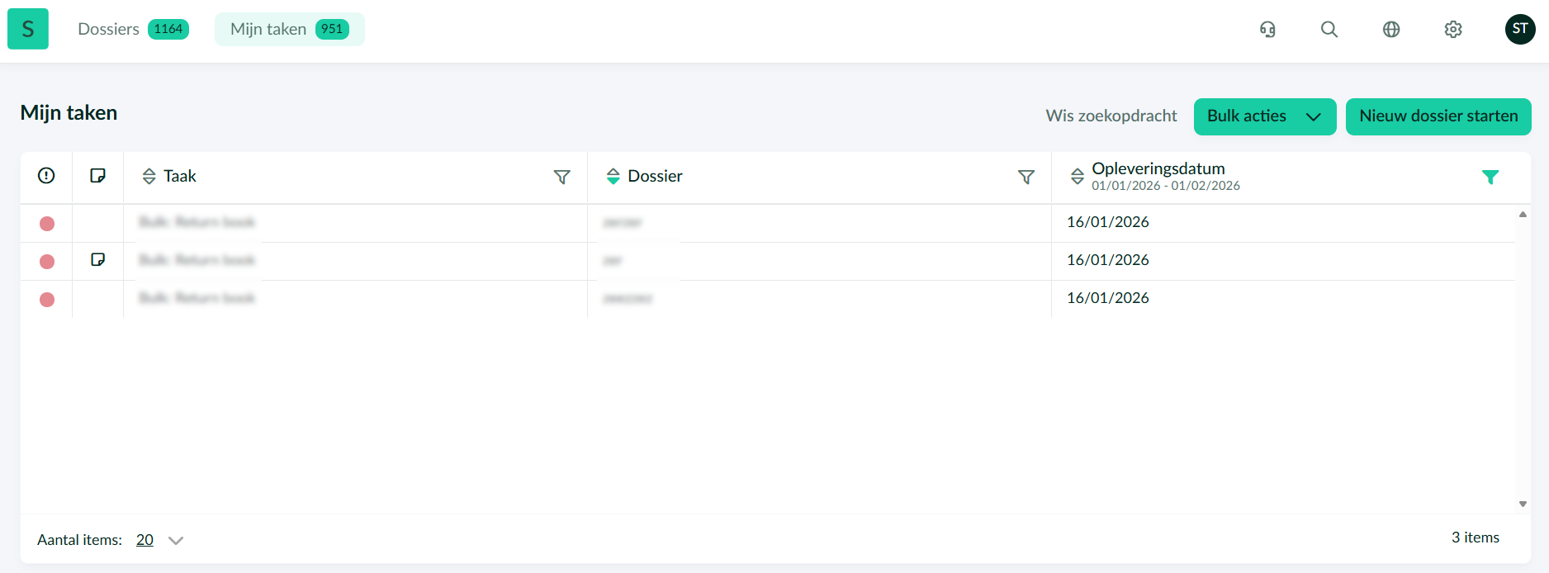Click the red status dot in the third row
This screenshot has height=573, width=1549.
pos(47,300)
